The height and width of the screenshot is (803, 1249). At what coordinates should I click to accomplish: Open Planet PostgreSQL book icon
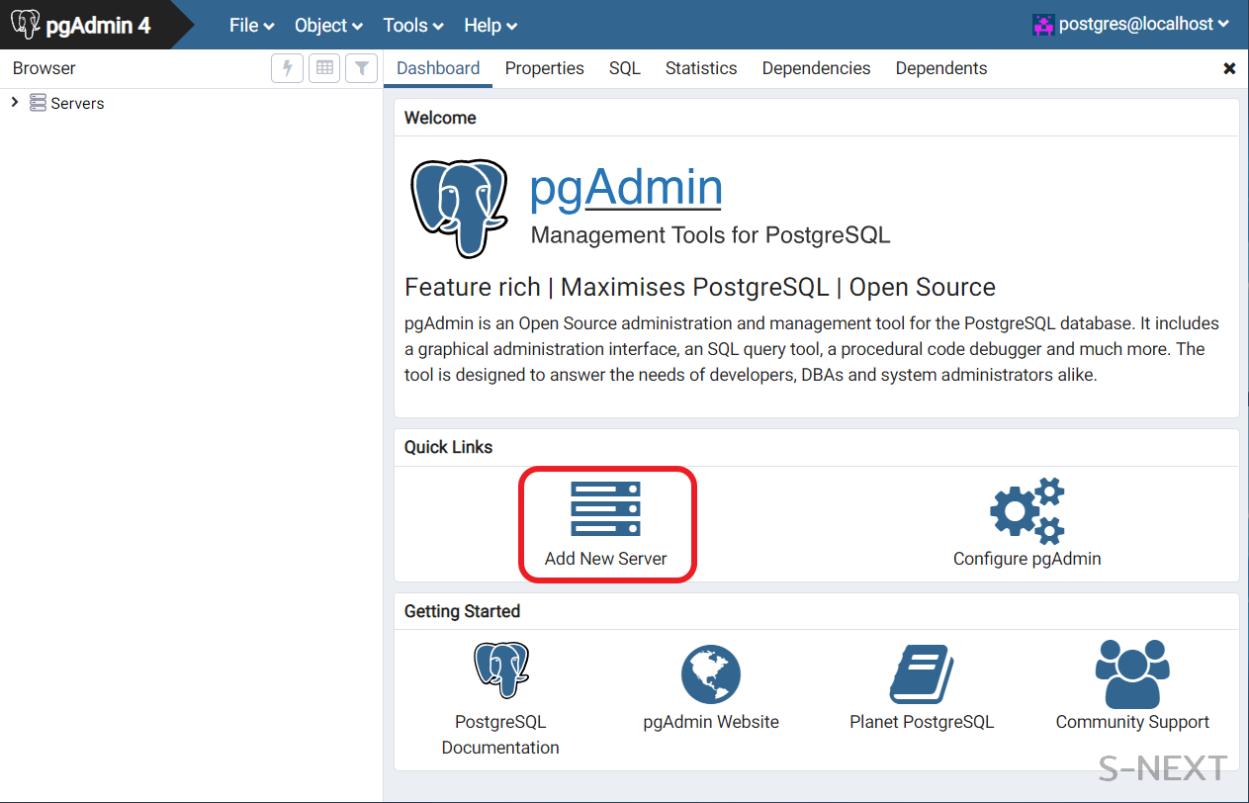coord(922,673)
